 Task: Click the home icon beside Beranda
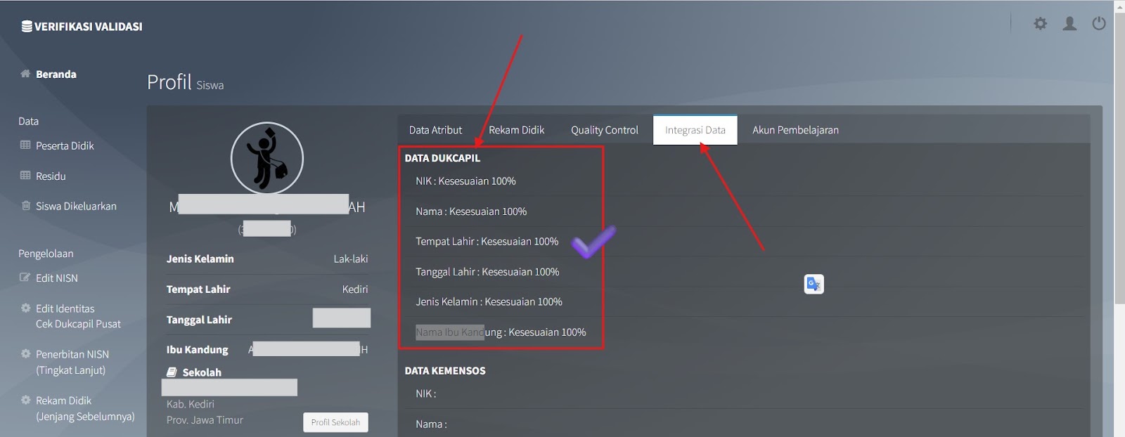point(25,73)
